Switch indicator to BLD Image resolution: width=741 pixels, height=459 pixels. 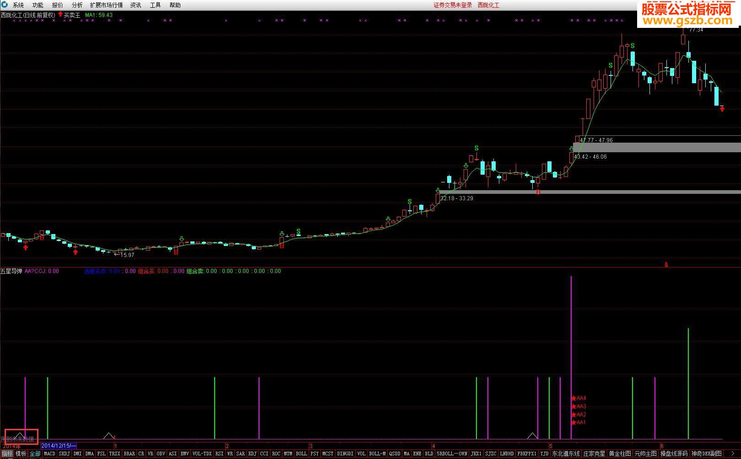click(x=429, y=454)
